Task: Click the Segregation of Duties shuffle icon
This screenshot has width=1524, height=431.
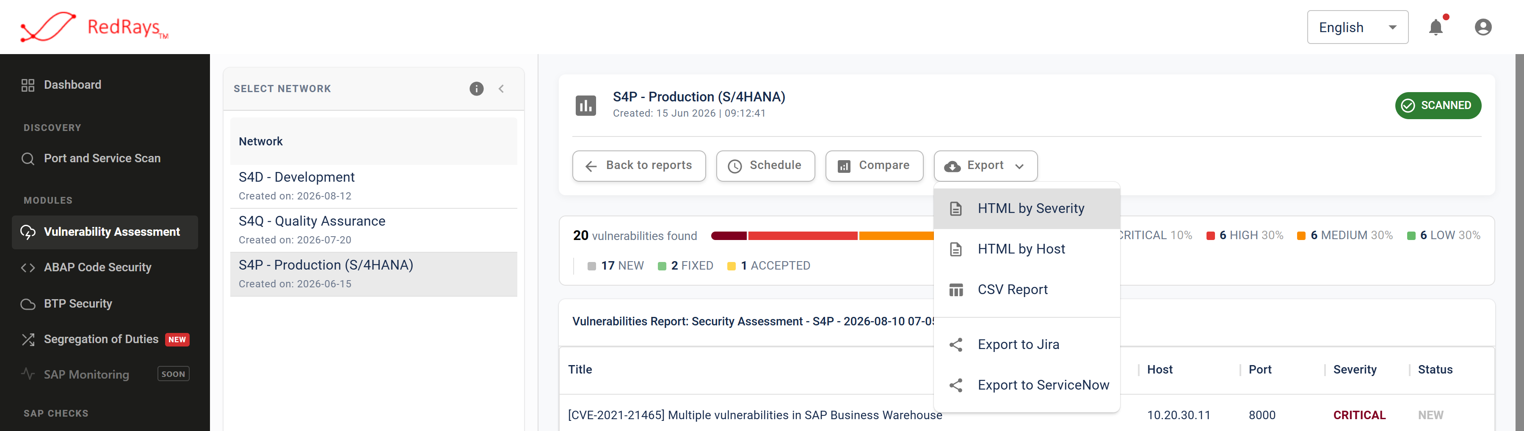Action: click(x=28, y=339)
